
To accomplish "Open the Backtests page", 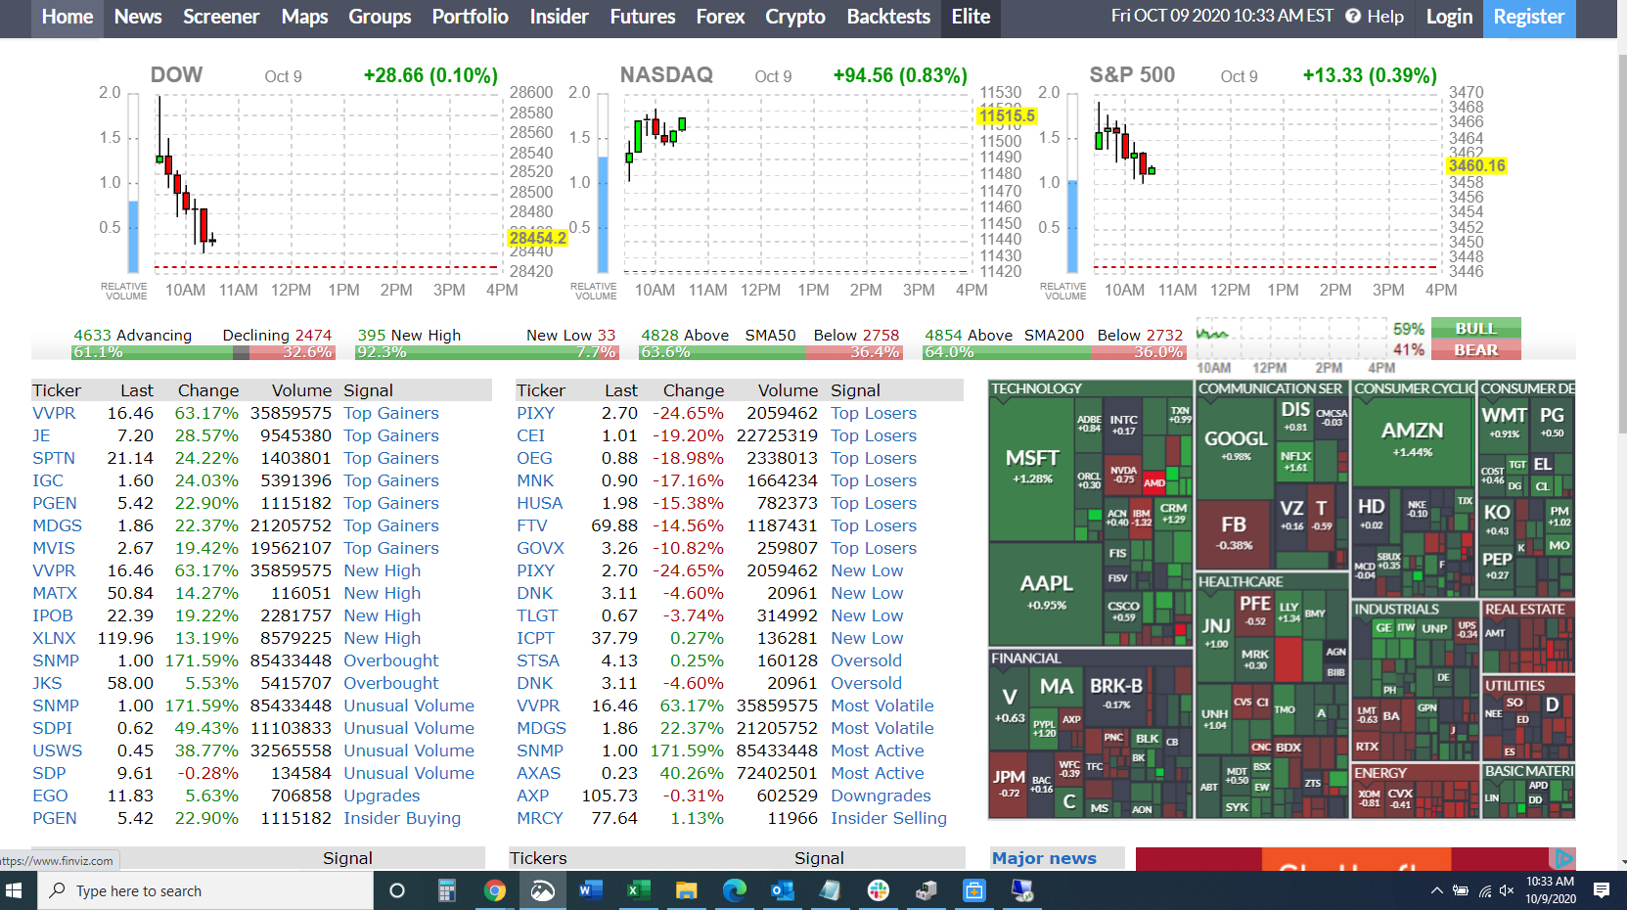I will point(888,17).
